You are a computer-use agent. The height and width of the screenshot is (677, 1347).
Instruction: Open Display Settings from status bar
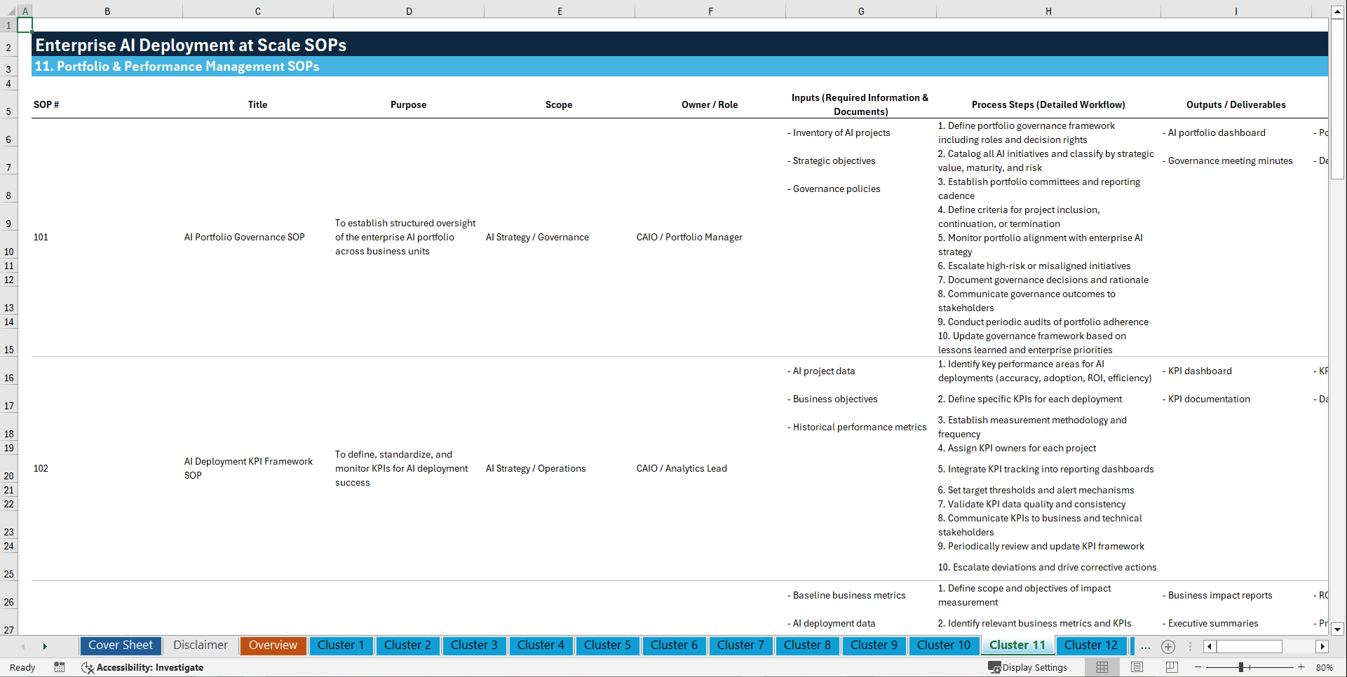pyautogui.click(x=1028, y=667)
